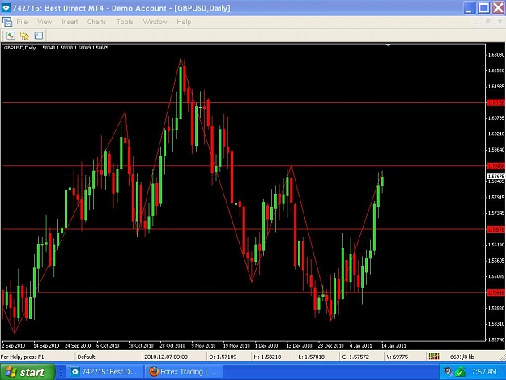Image resolution: width=506 pixels, height=380 pixels.
Task: Click the 7:57 AM system clock
Action: (483, 372)
